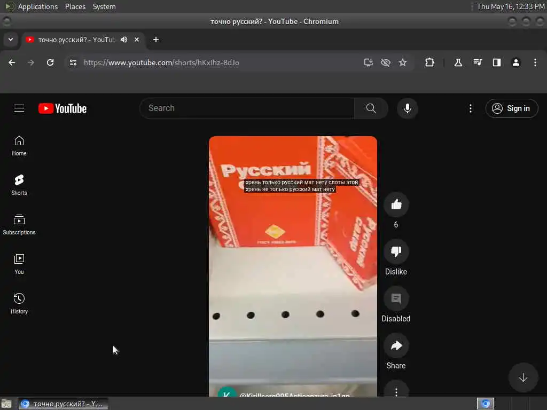Click the crossed-eye tracking protection icon
This screenshot has width=547, height=410.
pos(386,62)
